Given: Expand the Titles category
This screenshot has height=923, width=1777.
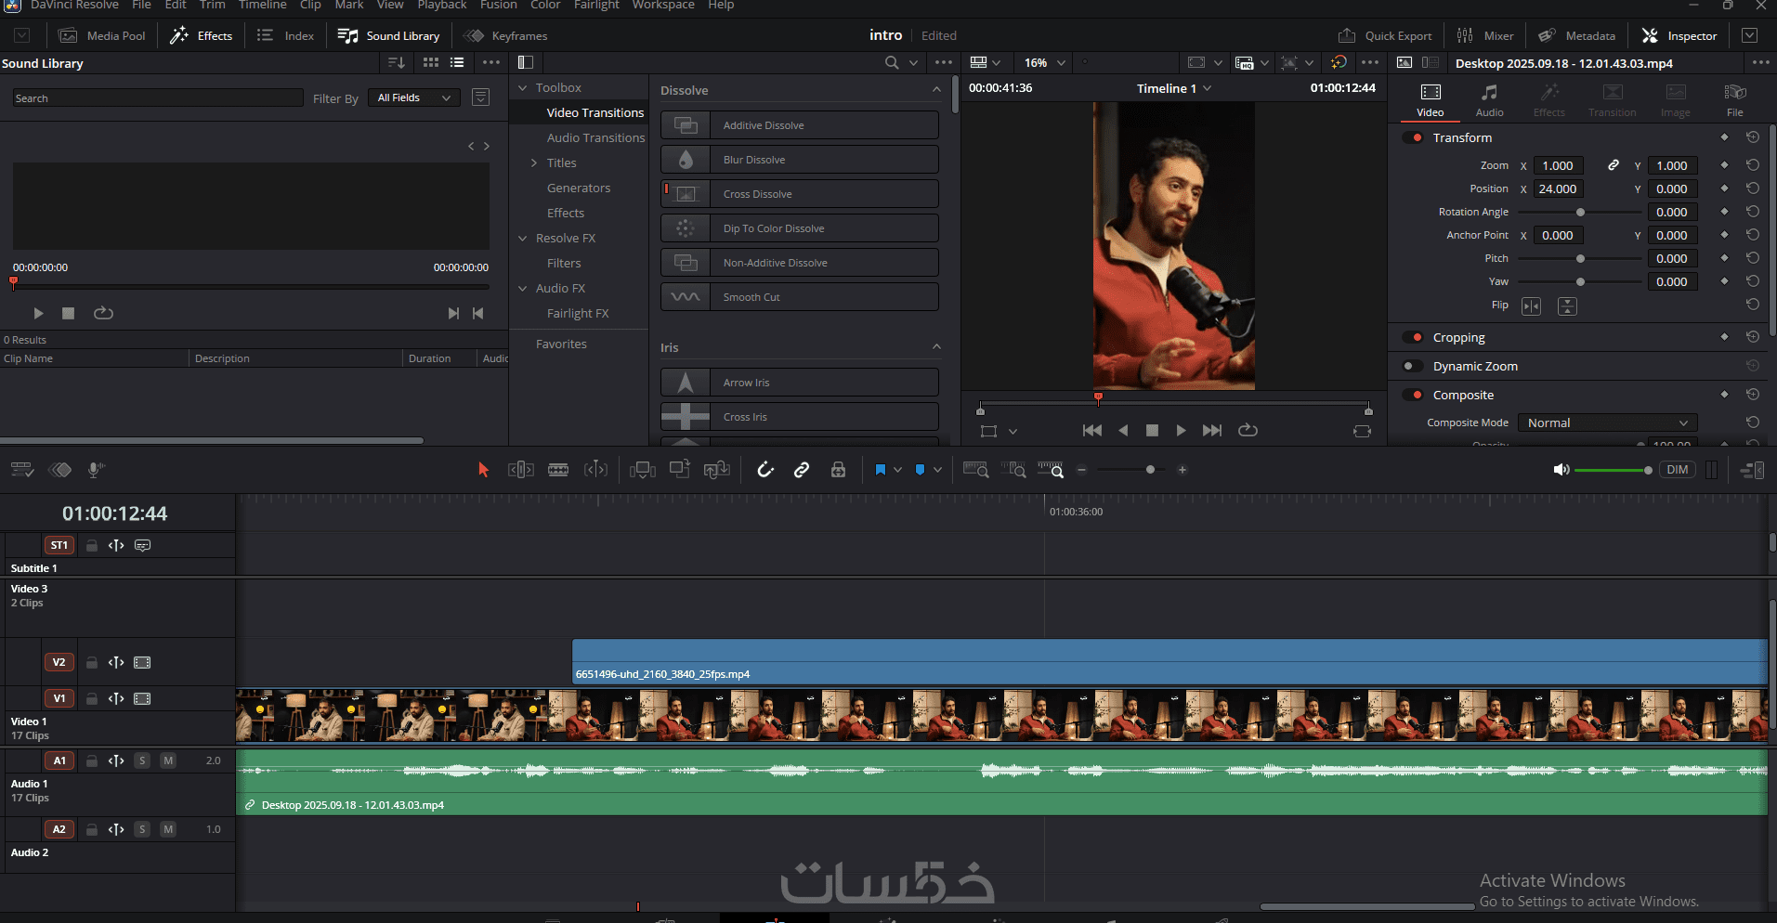Looking at the screenshot, I should tap(534, 162).
